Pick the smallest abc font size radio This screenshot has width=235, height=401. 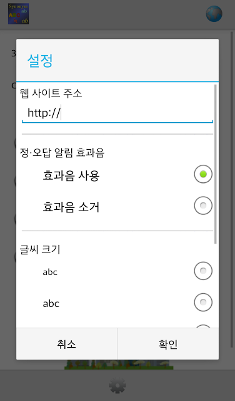(203, 271)
